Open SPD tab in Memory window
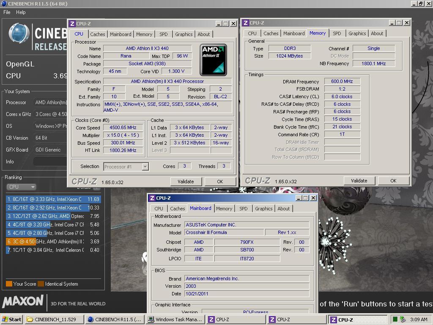The width and height of the screenshot is (433, 325). tap(337, 33)
